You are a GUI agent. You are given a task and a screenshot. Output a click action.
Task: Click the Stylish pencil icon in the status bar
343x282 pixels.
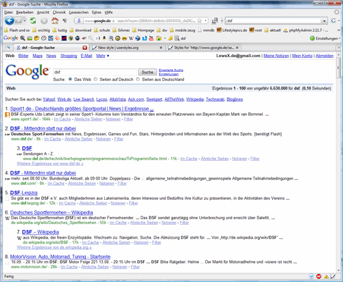point(333,277)
